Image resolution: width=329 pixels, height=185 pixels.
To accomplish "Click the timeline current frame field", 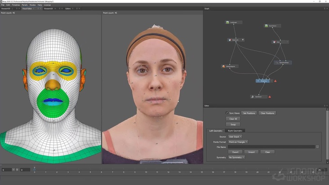I will (25, 170).
